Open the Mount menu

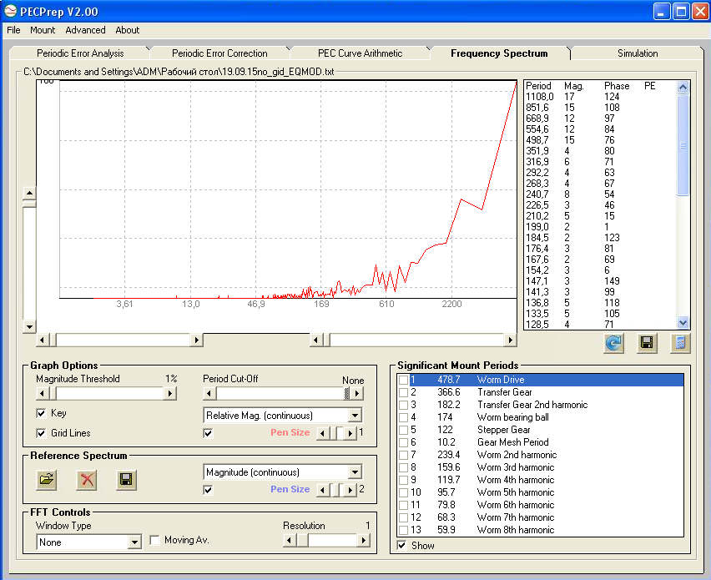43,30
